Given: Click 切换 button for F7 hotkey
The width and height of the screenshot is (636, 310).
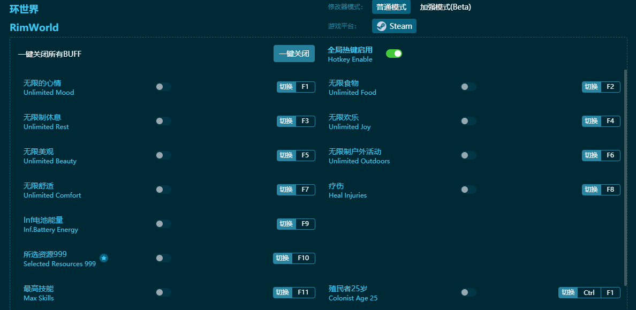Looking at the screenshot, I should 286,190.
